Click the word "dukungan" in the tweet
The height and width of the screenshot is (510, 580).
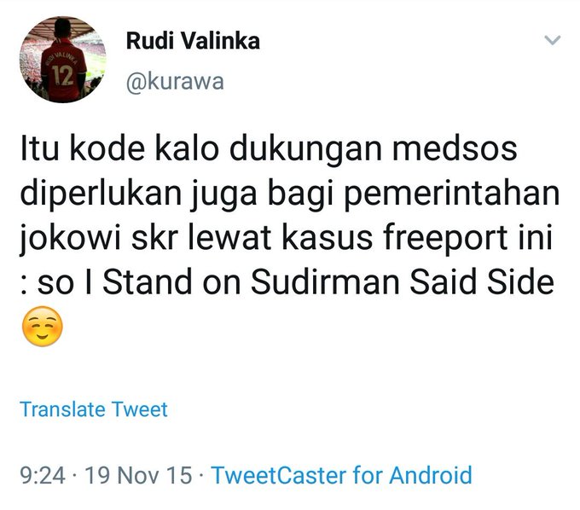(x=305, y=150)
